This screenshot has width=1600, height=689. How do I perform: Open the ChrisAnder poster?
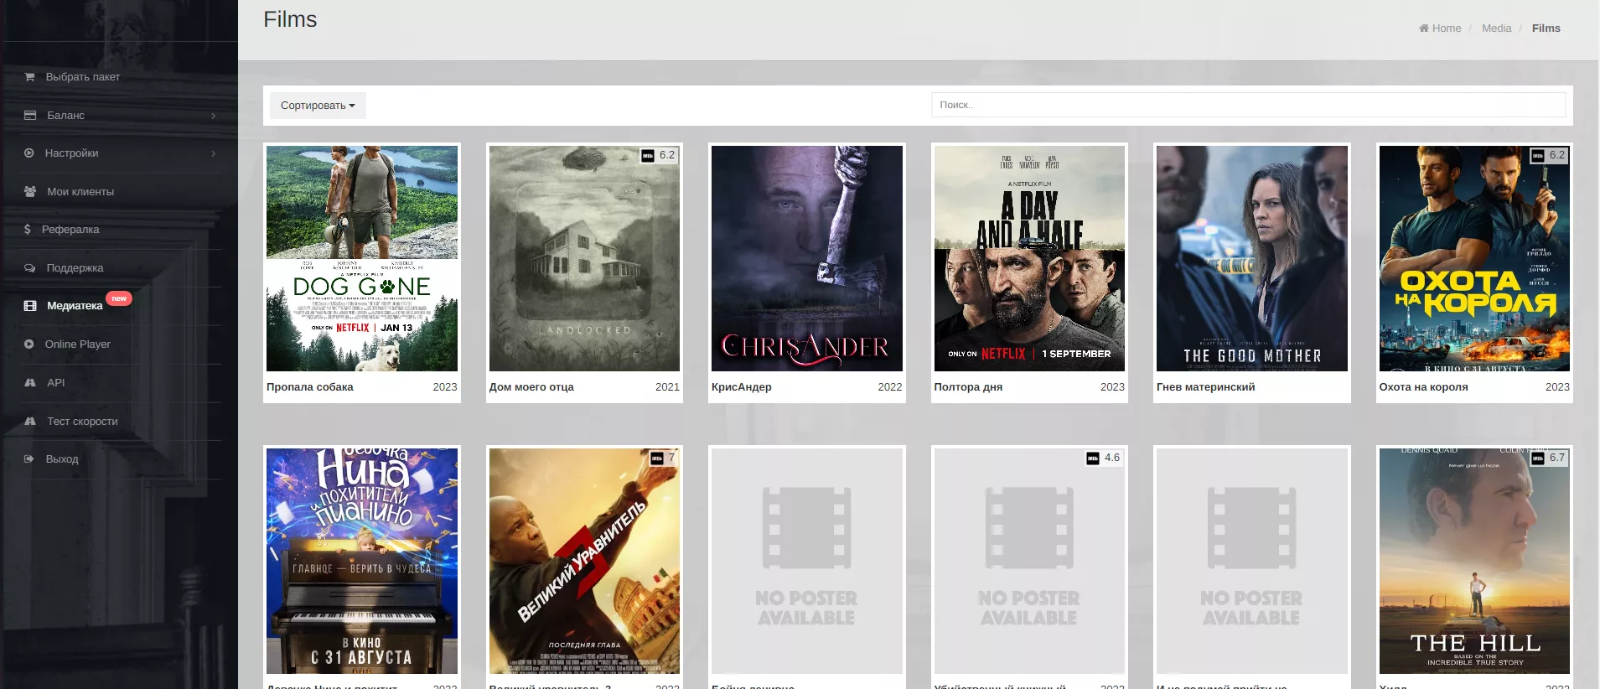[807, 258]
